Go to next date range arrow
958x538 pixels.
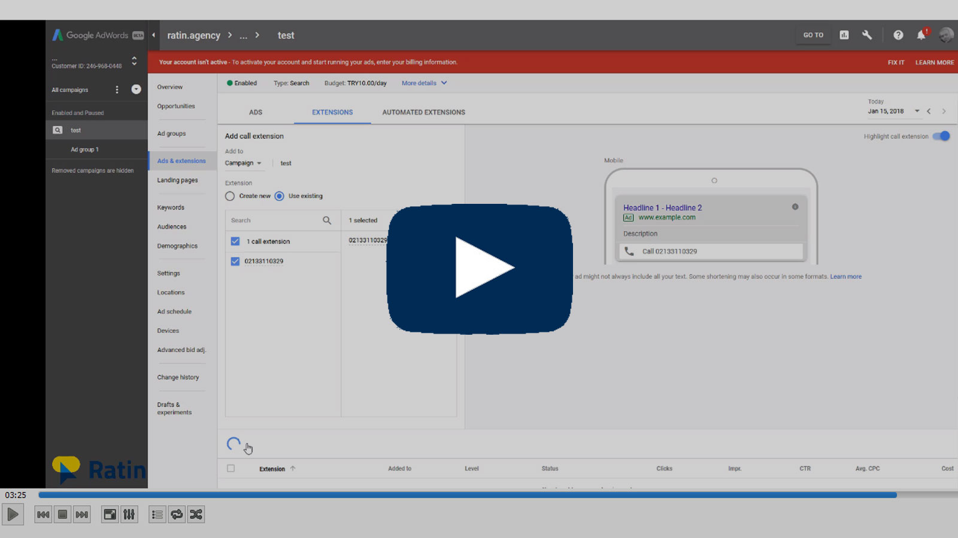point(944,111)
